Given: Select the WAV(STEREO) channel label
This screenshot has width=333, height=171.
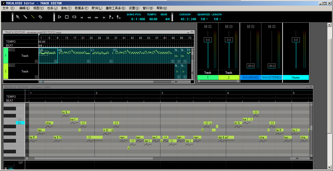Looking at the screenshot, I should [272, 78].
